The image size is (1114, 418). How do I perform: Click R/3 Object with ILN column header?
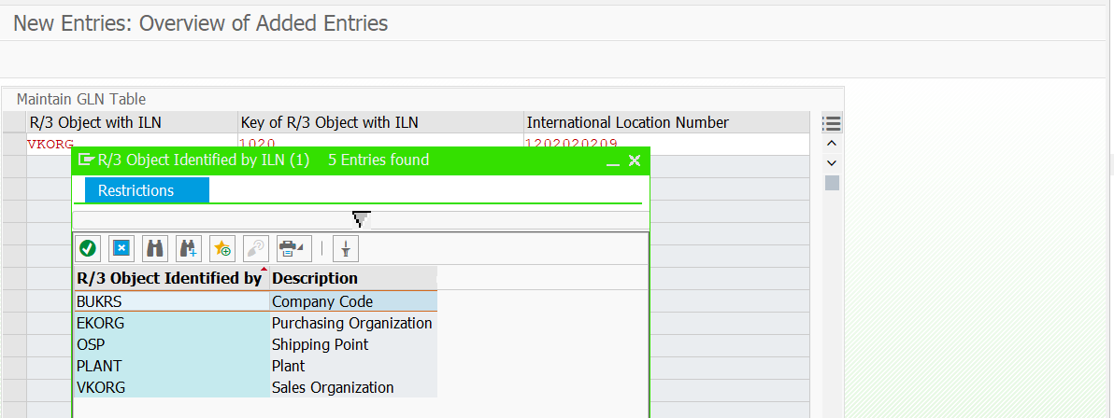pos(132,122)
